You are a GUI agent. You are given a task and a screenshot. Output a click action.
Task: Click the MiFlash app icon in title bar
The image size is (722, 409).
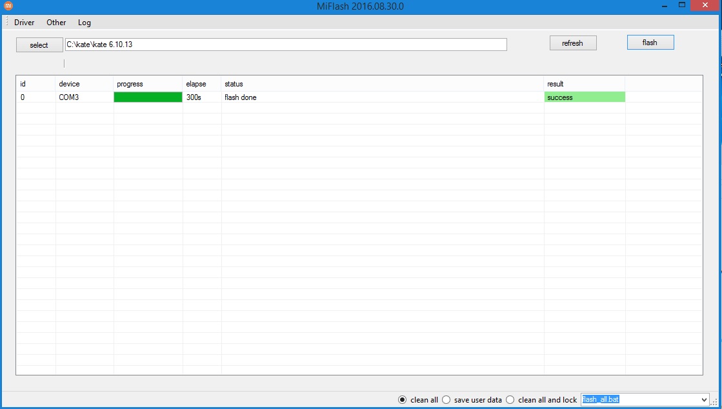8,6
